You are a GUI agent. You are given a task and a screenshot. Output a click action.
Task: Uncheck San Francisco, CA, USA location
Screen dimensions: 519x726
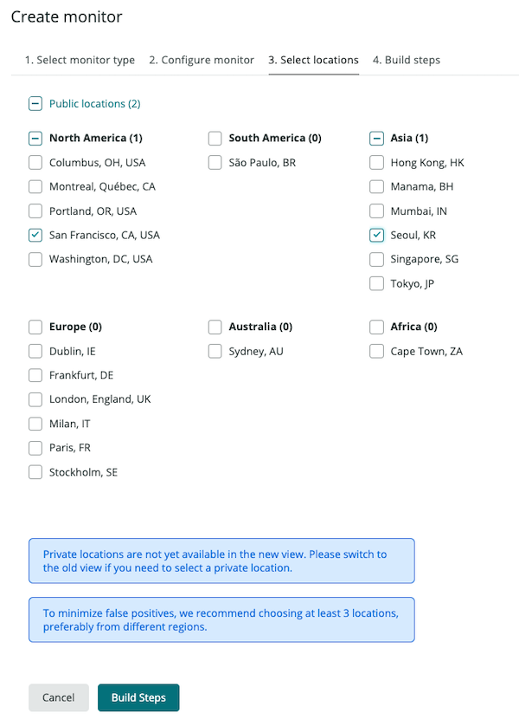(x=35, y=235)
